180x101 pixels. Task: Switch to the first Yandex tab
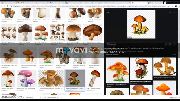click(x=8, y=3)
